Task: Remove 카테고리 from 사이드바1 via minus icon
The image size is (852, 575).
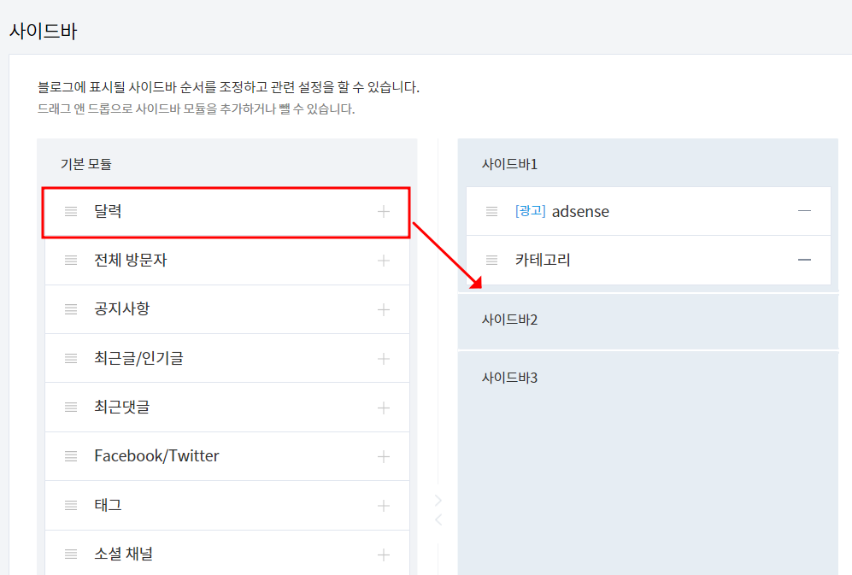Action: point(804,260)
